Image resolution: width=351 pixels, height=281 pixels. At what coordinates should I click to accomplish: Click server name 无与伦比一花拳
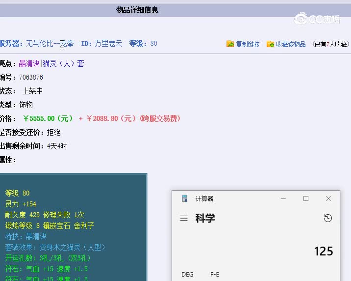50,43
